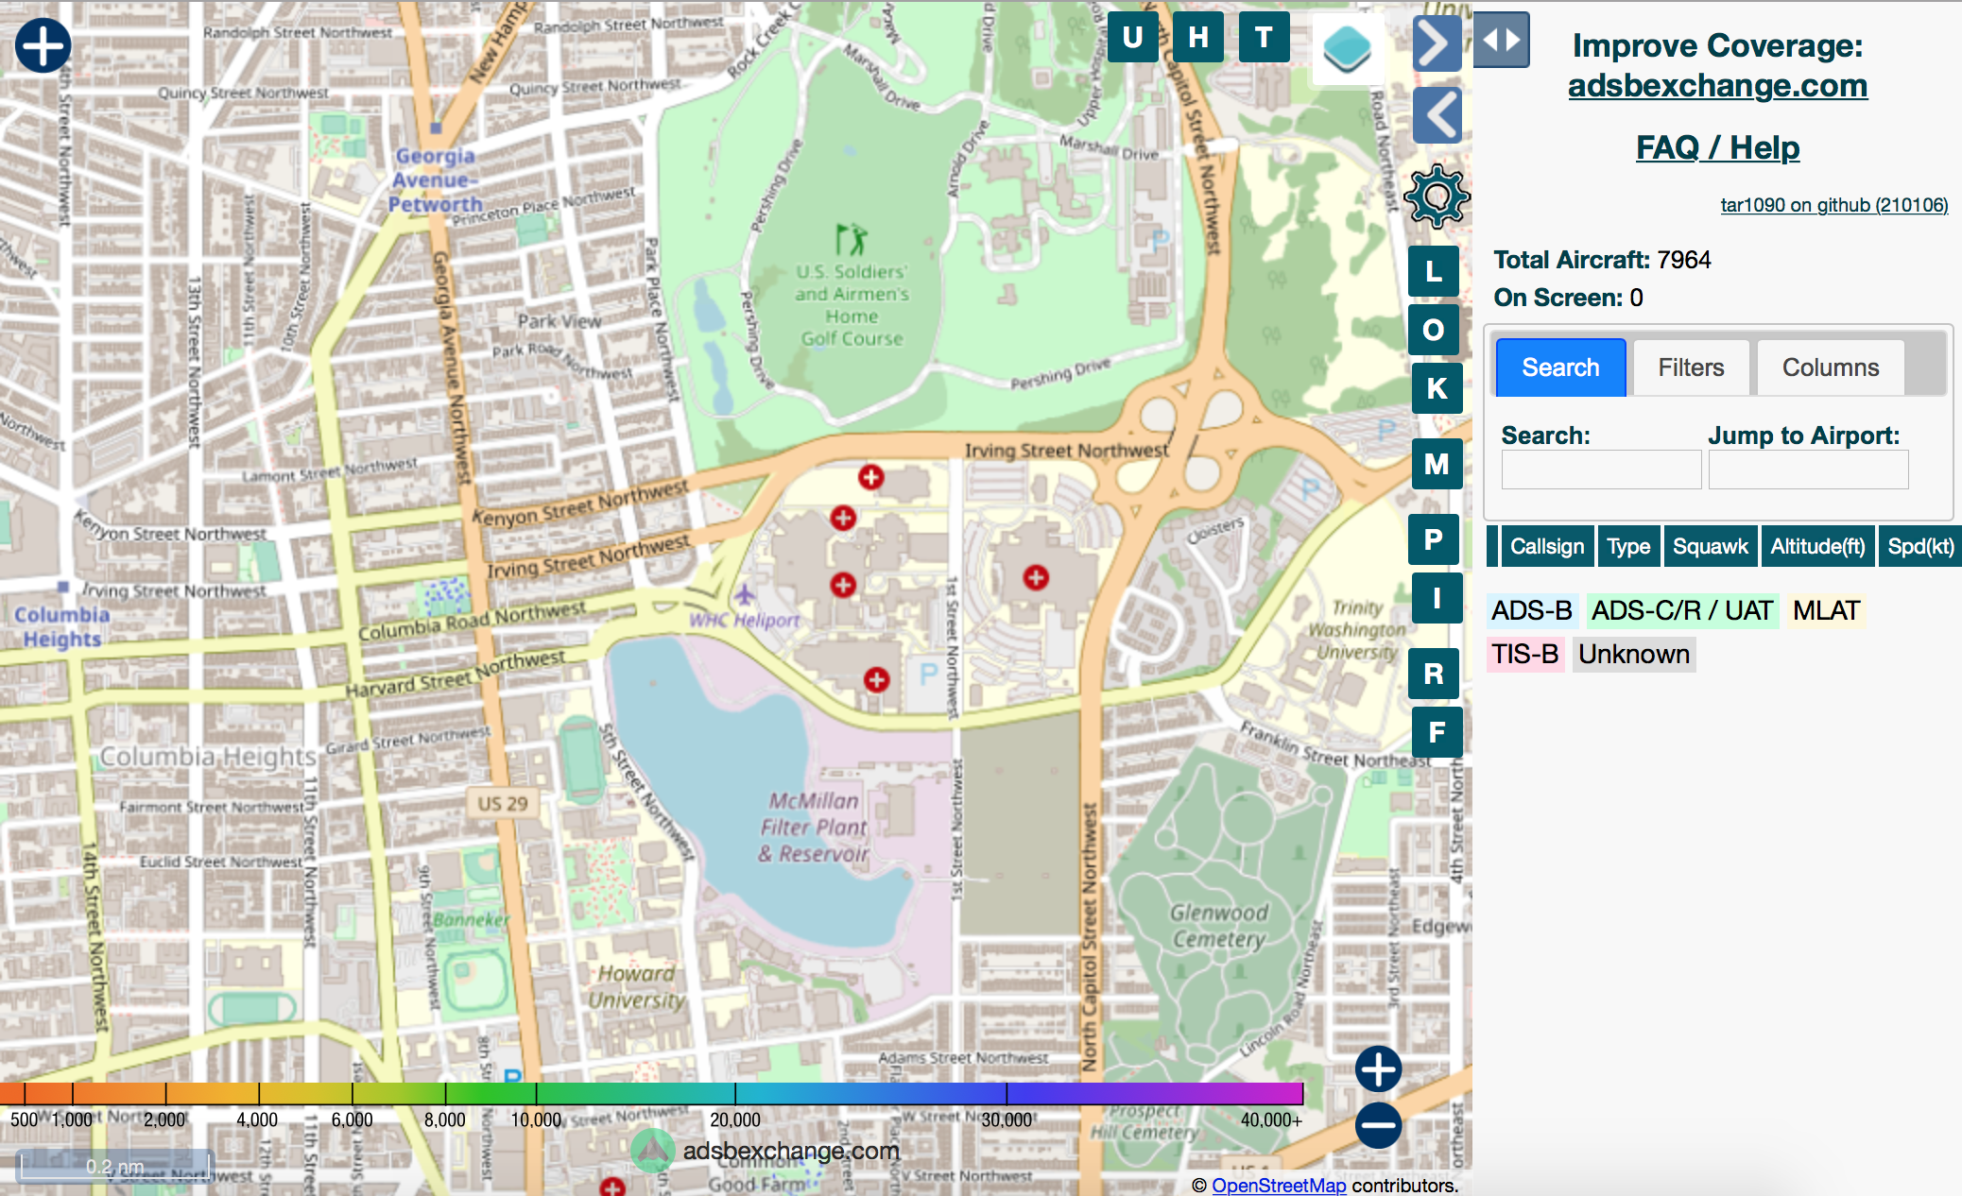Sort by the Spd(kt) column header
1962x1196 pixels.
pyautogui.click(x=1920, y=546)
